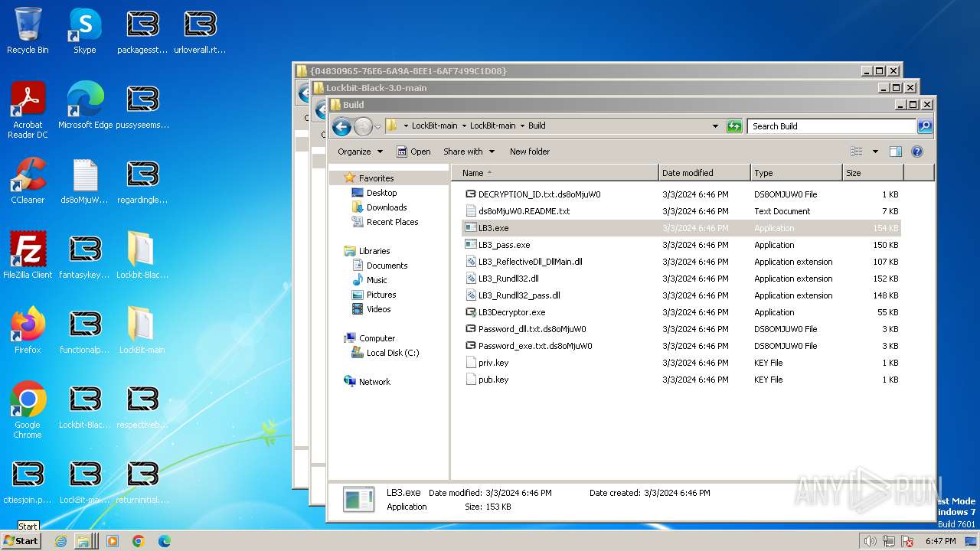Select the urloverall.rt... file icon
This screenshot has width=980, height=551.
point(200,31)
